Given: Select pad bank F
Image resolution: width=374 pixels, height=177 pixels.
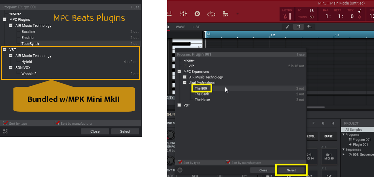Looking at the screenshot, I should point(314,123).
